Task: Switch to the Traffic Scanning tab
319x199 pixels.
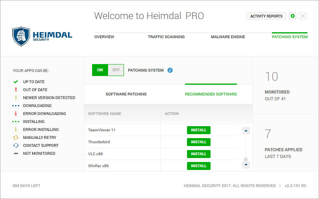Action: pyautogui.click(x=166, y=37)
